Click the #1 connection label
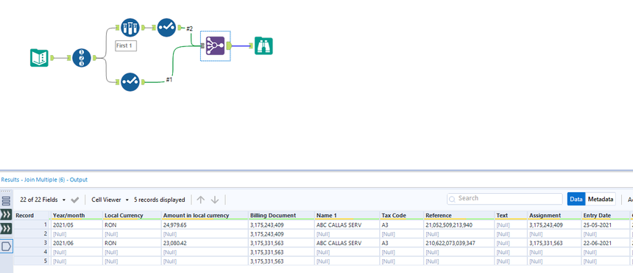This screenshot has height=273, width=633. pos(169,80)
